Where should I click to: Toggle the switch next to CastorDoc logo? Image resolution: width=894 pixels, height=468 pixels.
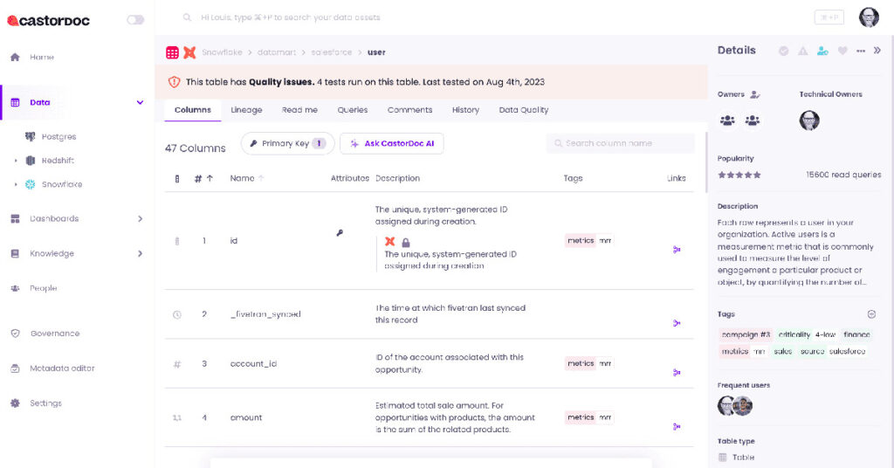135,19
